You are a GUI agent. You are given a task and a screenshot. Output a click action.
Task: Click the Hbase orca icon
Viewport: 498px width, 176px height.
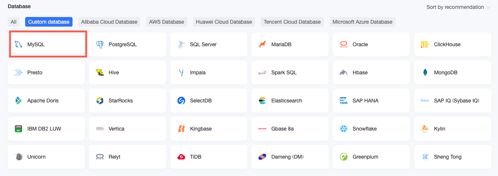pos(344,72)
